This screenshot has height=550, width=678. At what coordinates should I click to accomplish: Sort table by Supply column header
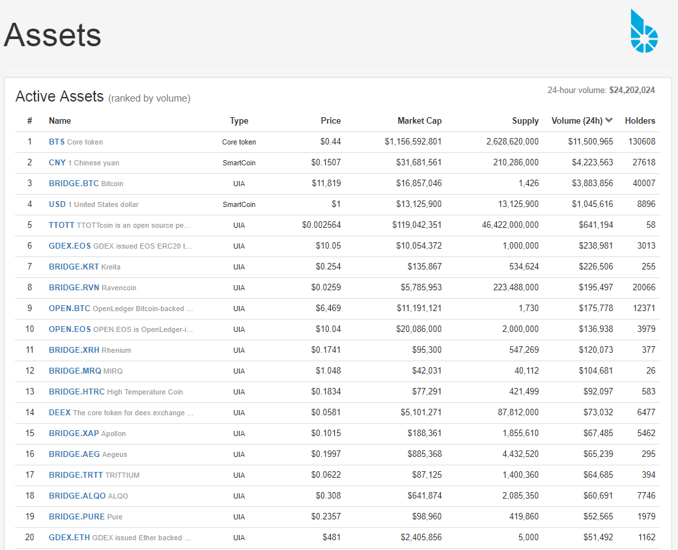(x=525, y=121)
